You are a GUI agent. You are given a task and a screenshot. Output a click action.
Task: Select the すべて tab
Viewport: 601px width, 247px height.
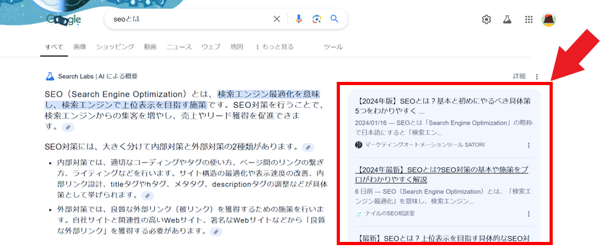[x=54, y=47]
